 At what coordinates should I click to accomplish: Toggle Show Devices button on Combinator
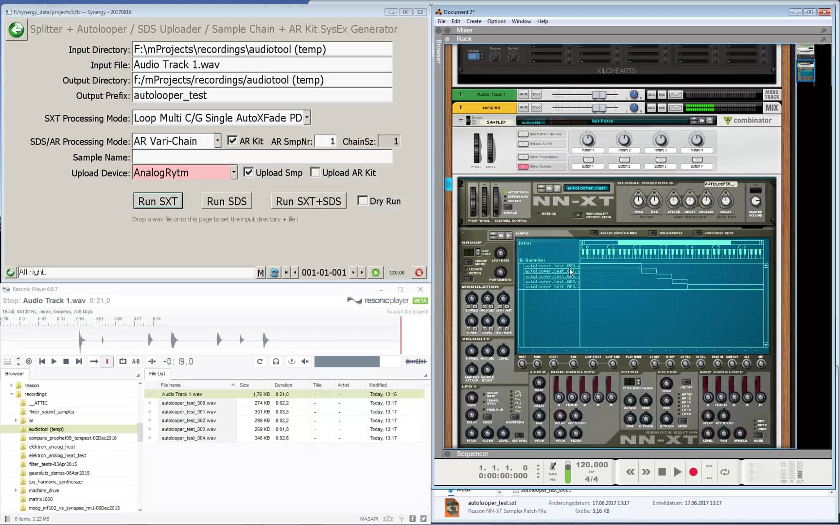523,166
